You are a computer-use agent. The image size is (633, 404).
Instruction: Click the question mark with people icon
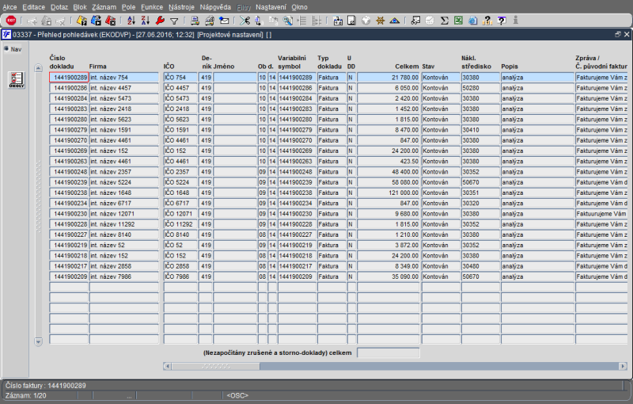487,21
